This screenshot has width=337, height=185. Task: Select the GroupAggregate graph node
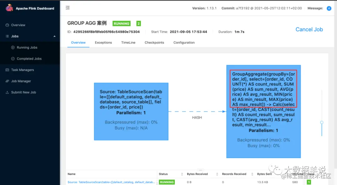(x=263, y=111)
